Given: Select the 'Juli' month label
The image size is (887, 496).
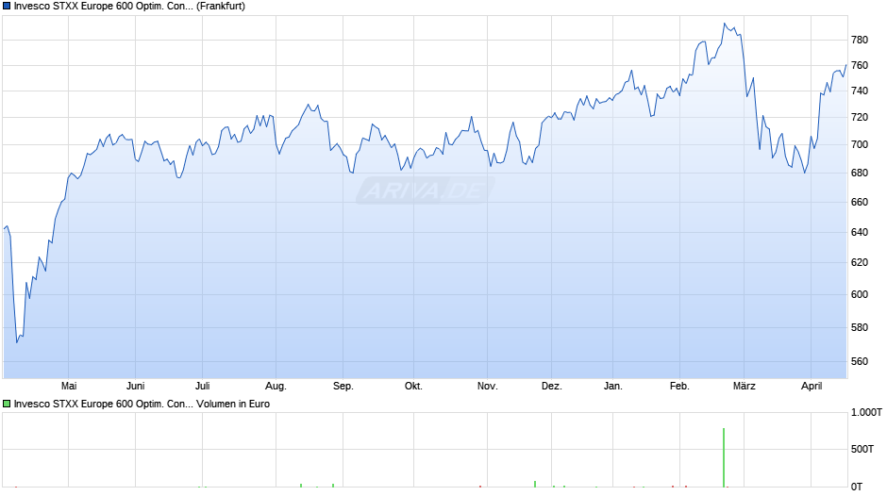Looking at the screenshot, I should [202, 386].
